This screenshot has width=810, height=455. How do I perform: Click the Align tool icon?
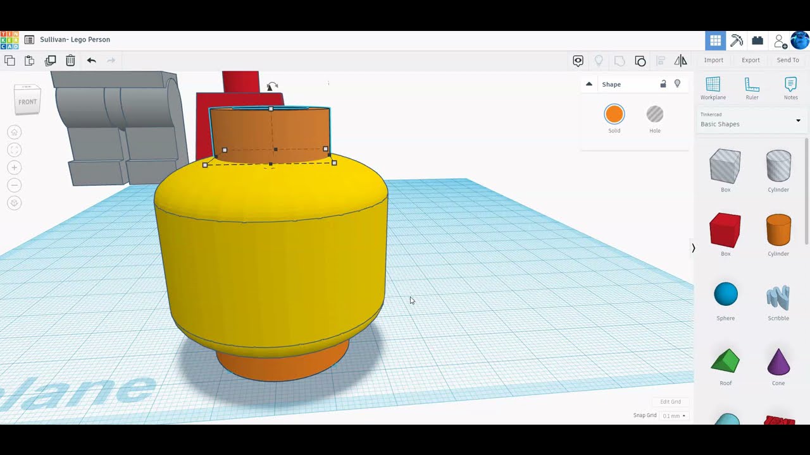[x=661, y=61]
